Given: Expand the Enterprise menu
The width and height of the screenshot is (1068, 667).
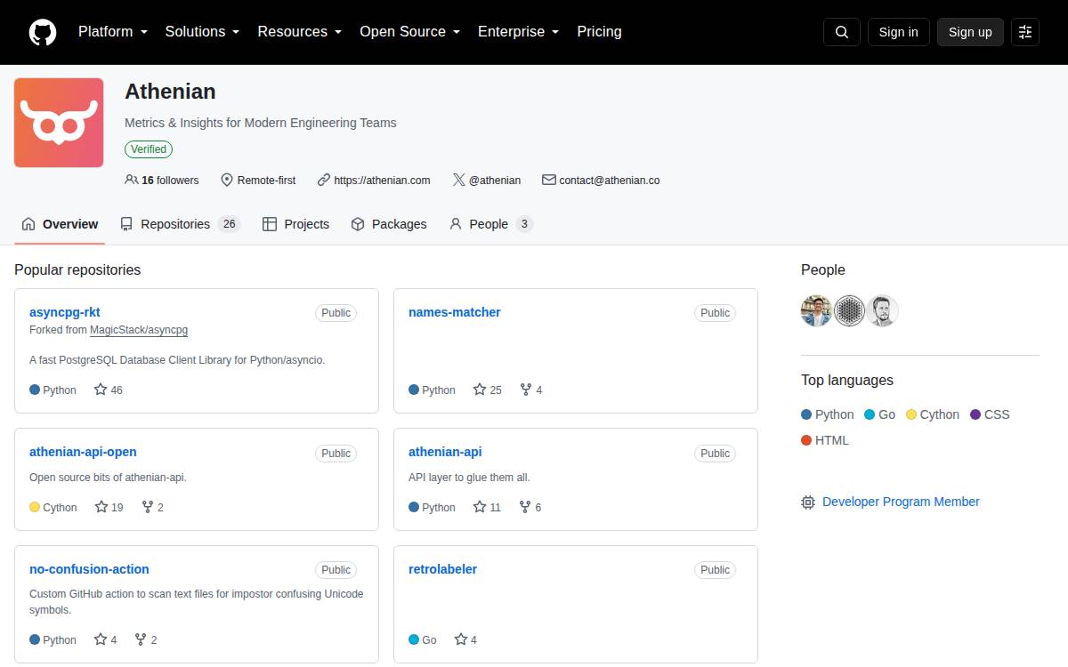Looking at the screenshot, I should pyautogui.click(x=519, y=31).
